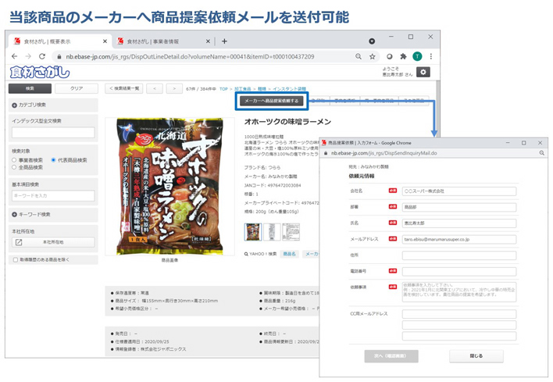Click the first CC用メールアドレス field

(459, 314)
